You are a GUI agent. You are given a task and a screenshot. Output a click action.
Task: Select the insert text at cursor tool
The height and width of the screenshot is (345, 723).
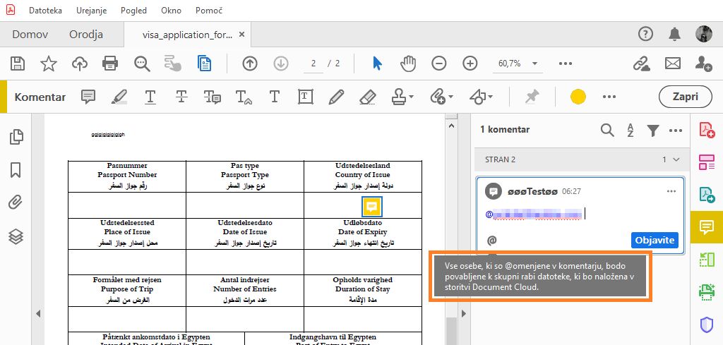244,97
